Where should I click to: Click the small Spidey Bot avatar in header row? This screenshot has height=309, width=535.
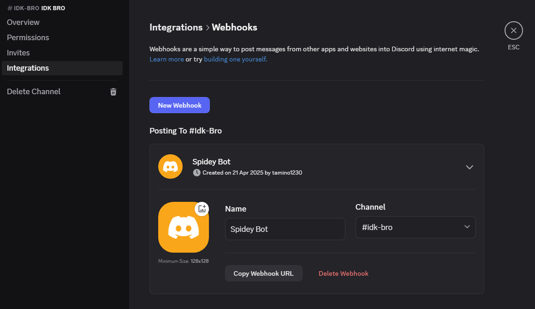170,166
